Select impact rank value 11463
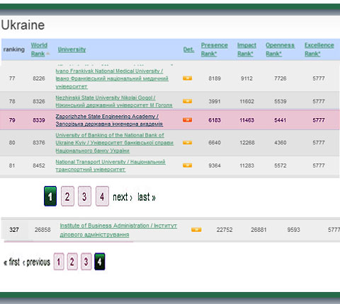Viewport: 340px width, 304px height. click(x=247, y=120)
